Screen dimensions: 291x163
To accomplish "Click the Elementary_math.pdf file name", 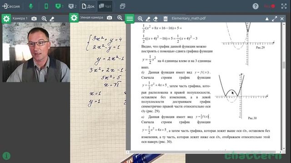I will (x=188, y=18).
